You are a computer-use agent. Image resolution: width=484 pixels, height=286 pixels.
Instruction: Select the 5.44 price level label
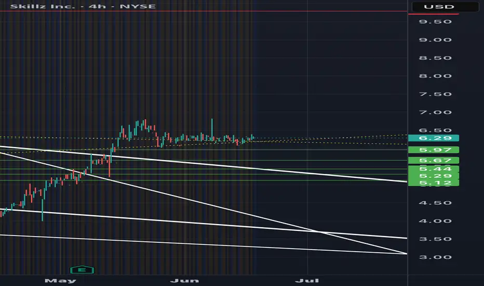coord(434,169)
